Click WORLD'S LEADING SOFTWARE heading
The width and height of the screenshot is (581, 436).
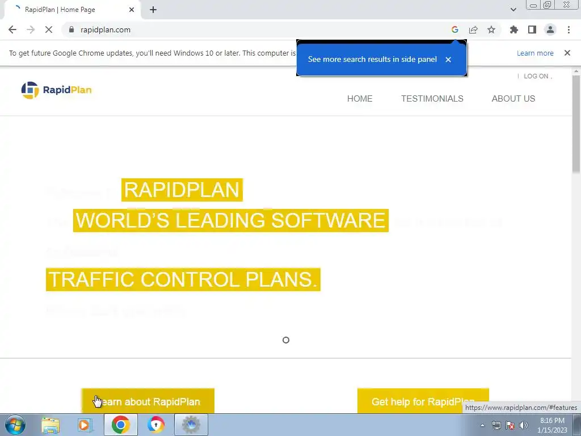tap(230, 220)
